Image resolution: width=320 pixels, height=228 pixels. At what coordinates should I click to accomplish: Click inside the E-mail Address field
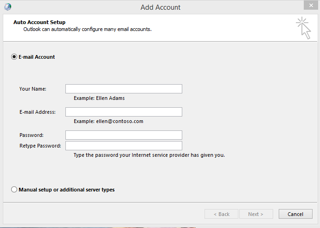coord(123,112)
